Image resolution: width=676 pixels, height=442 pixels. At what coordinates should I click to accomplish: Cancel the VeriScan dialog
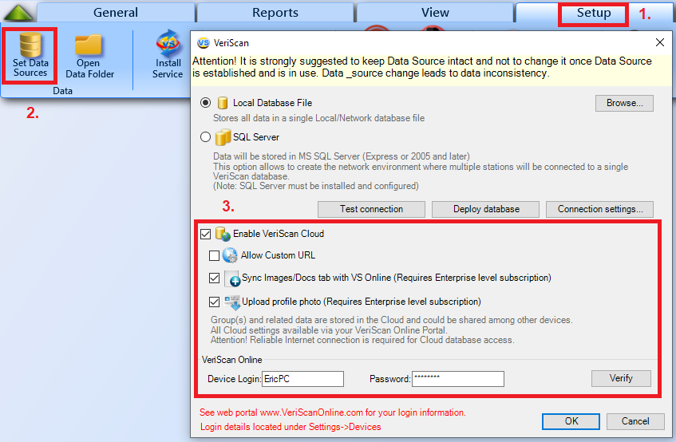tap(635, 421)
